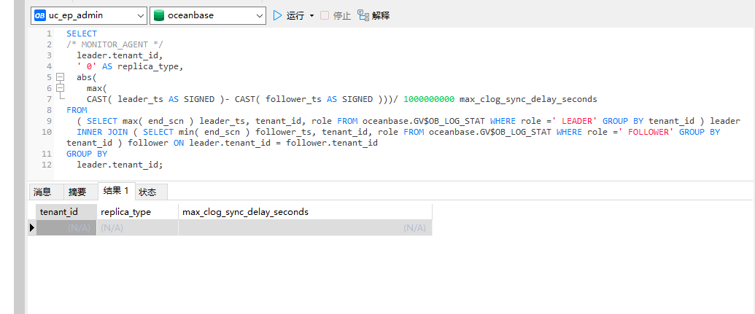Open the oceanbase database dropdown
The image size is (755, 314).
[x=260, y=15]
